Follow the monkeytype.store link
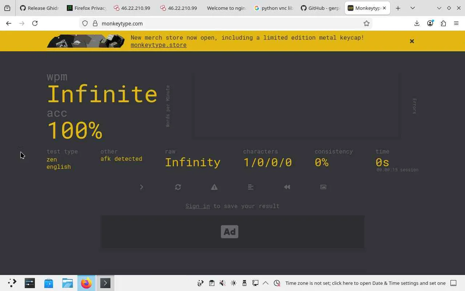 158,45
